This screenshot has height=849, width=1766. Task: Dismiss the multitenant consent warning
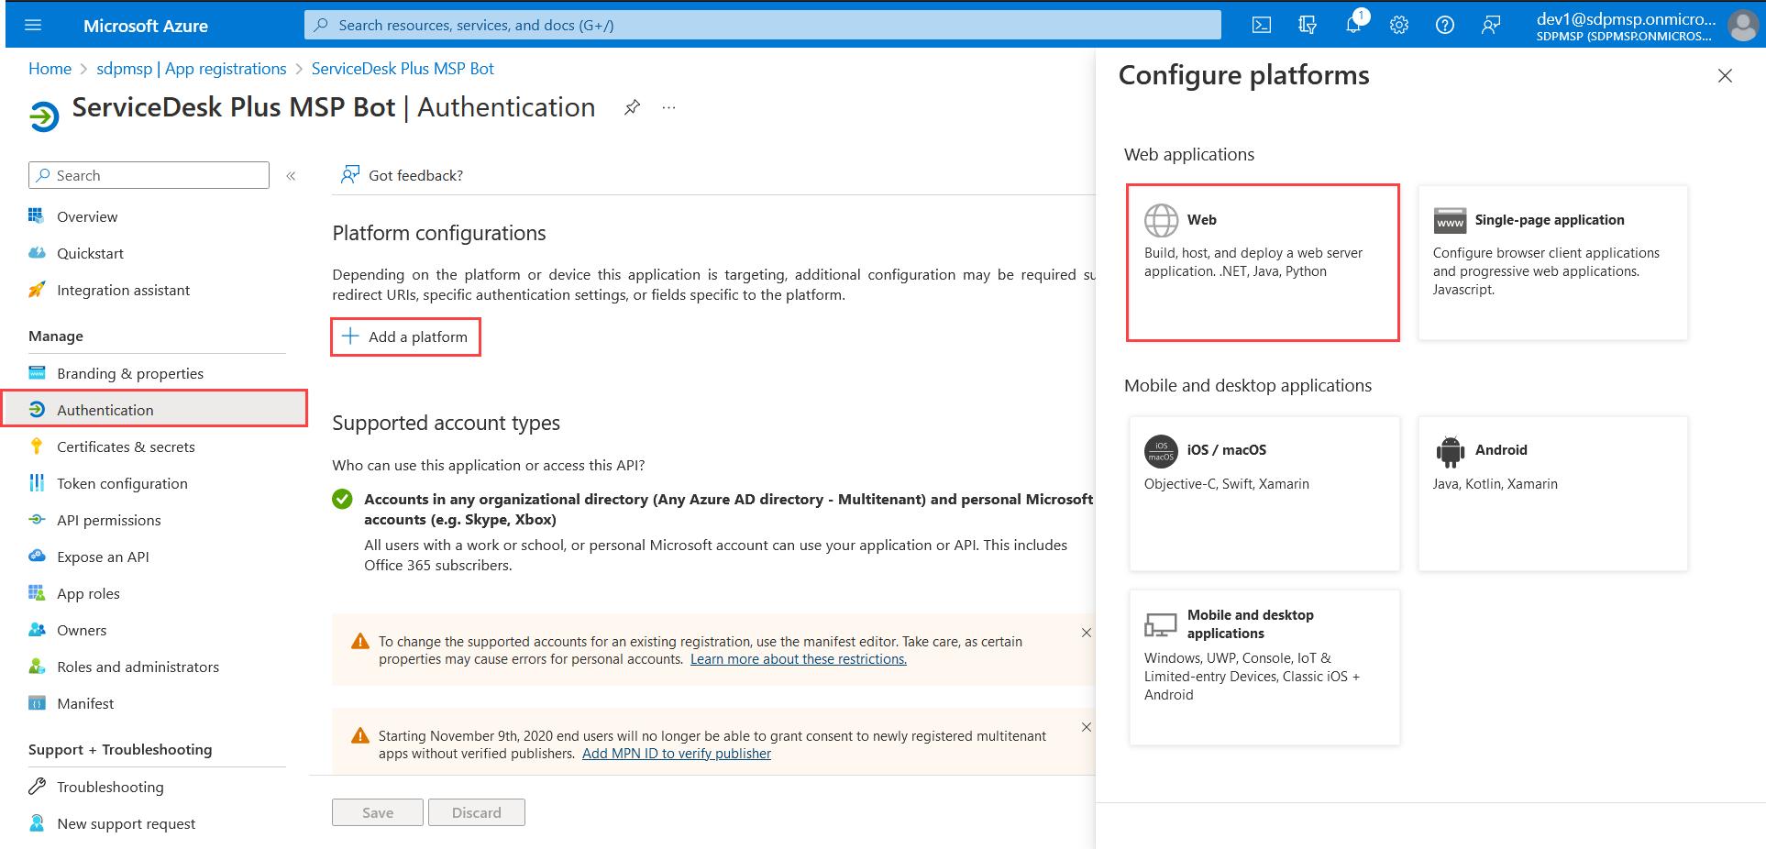click(x=1086, y=727)
